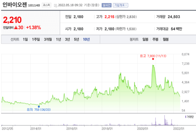This screenshot has height=132, width=196.
Task: Click the 2020/01 x-axis label
Action: (143, 129)
